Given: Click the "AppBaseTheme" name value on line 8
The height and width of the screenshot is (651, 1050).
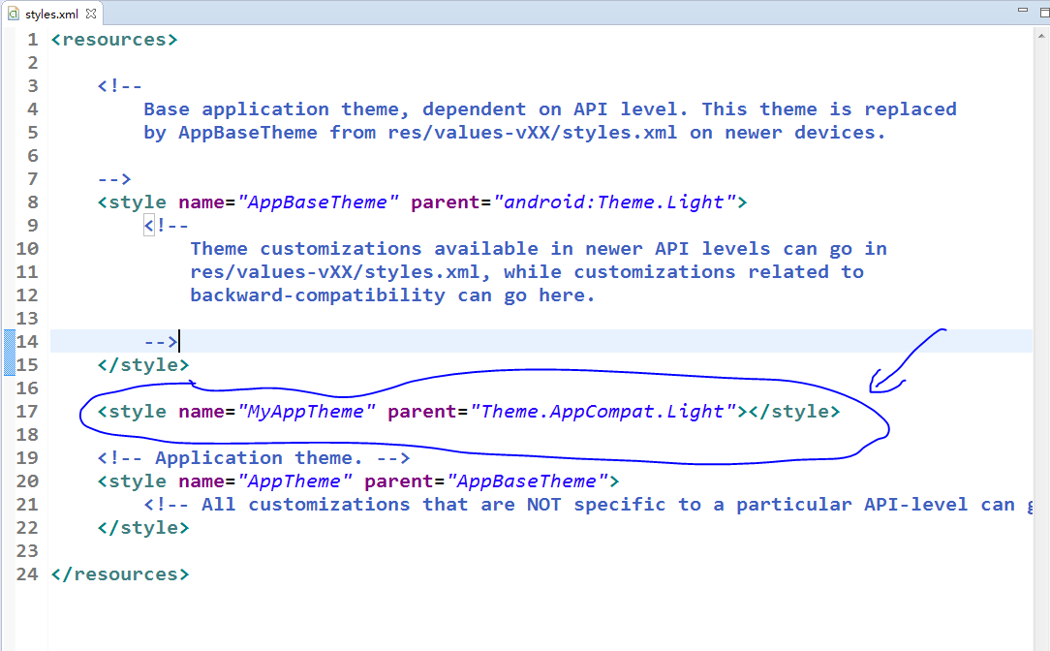Looking at the screenshot, I should tap(318, 202).
